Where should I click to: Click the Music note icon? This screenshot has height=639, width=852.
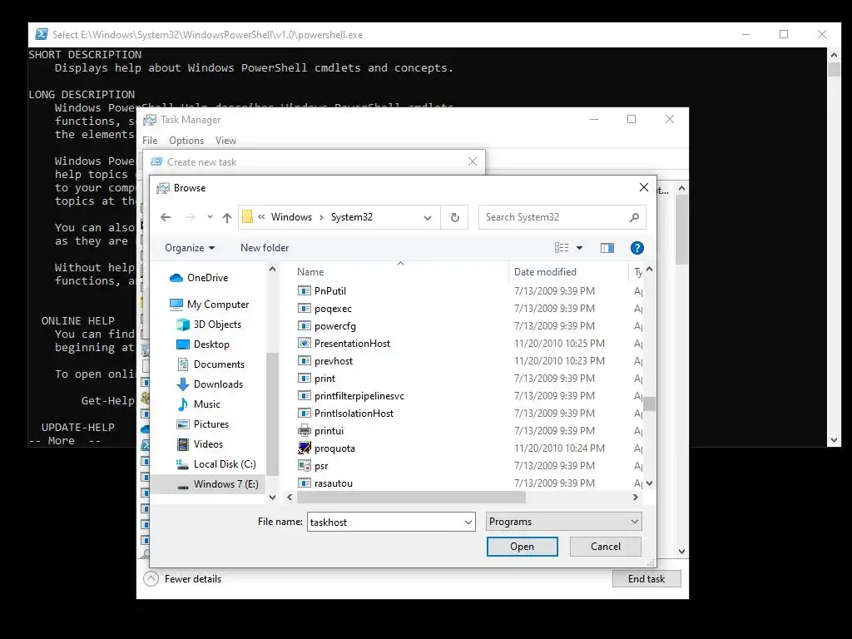183,404
